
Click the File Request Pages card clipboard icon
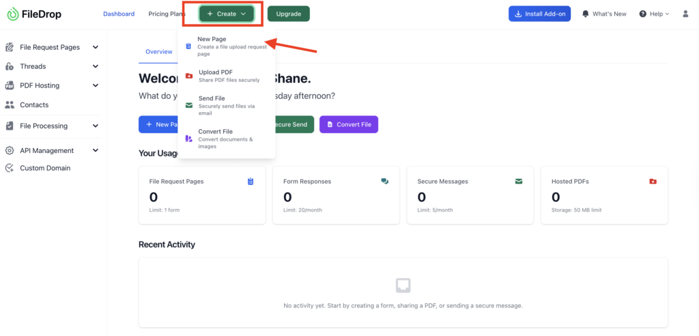(x=251, y=181)
